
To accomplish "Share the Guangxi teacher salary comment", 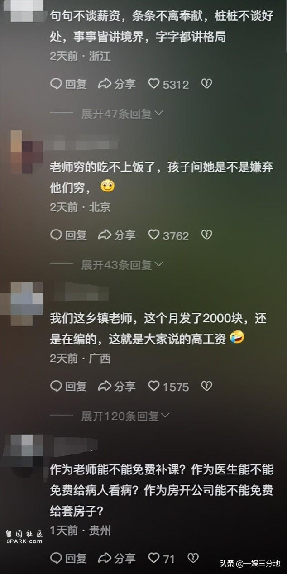I will [x=117, y=386].
